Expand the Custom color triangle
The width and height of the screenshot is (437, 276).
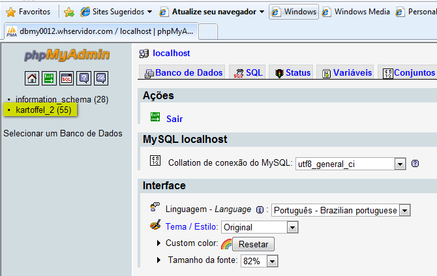[x=158, y=243]
